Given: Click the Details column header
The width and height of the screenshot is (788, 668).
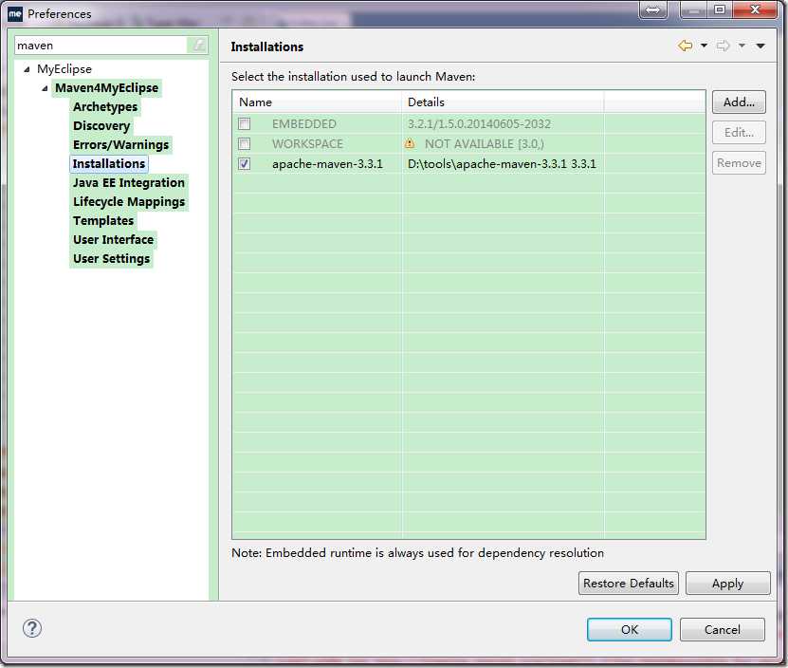Looking at the screenshot, I should click(x=503, y=102).
